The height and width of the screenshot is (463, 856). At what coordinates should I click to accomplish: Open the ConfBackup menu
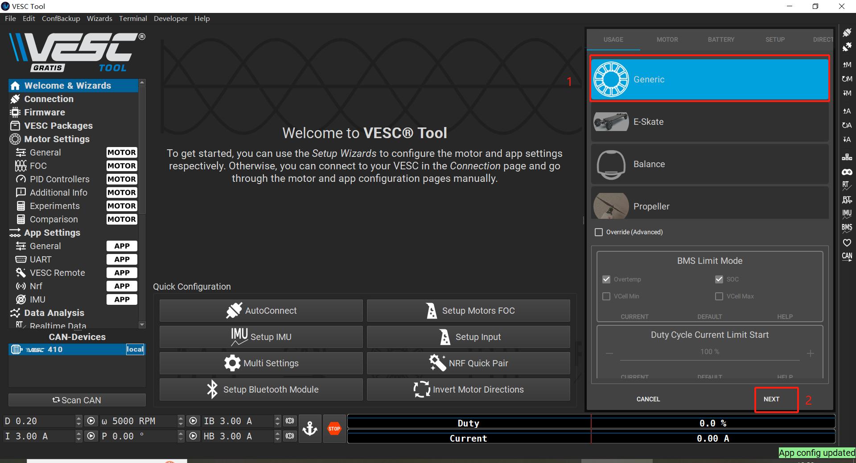61,18
